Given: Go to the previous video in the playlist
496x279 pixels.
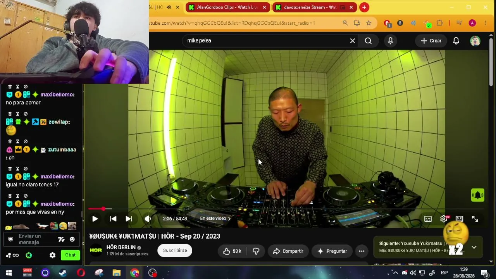Looking at the screenshot, I should point(113,219).
